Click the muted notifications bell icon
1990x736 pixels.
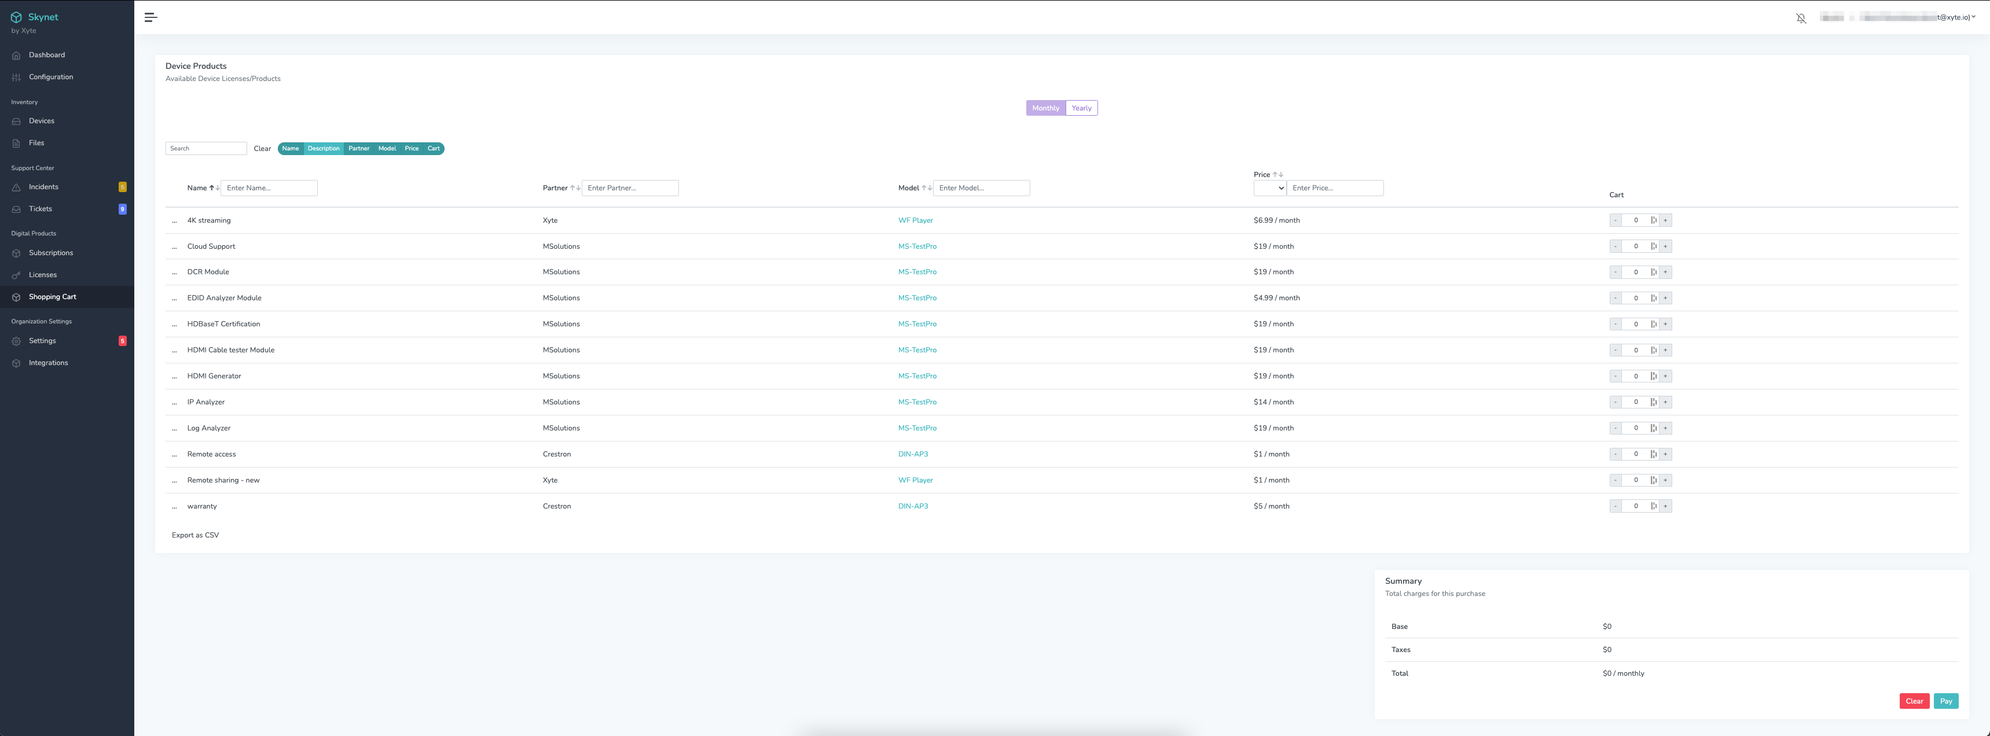pyautogui.click(x=1801, y=18)
